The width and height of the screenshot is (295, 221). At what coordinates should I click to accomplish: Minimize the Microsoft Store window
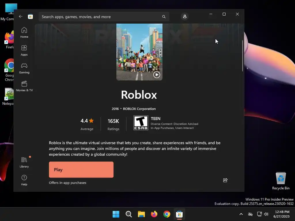click(x=211, y=14)
